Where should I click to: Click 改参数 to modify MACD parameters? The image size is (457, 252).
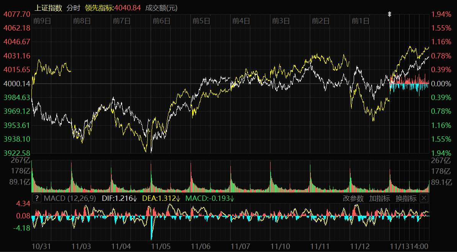[353, 198]
